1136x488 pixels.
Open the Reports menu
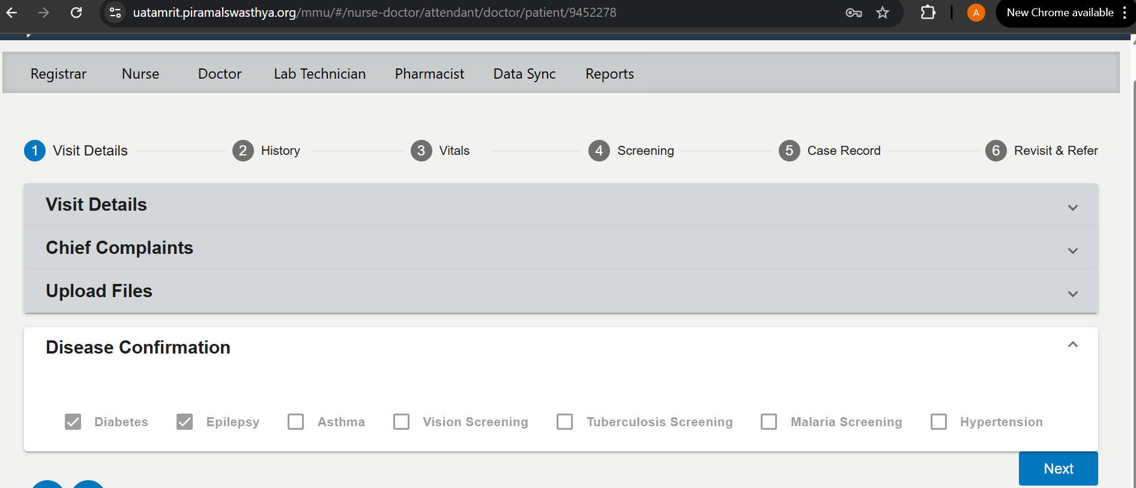click(609, 74)
